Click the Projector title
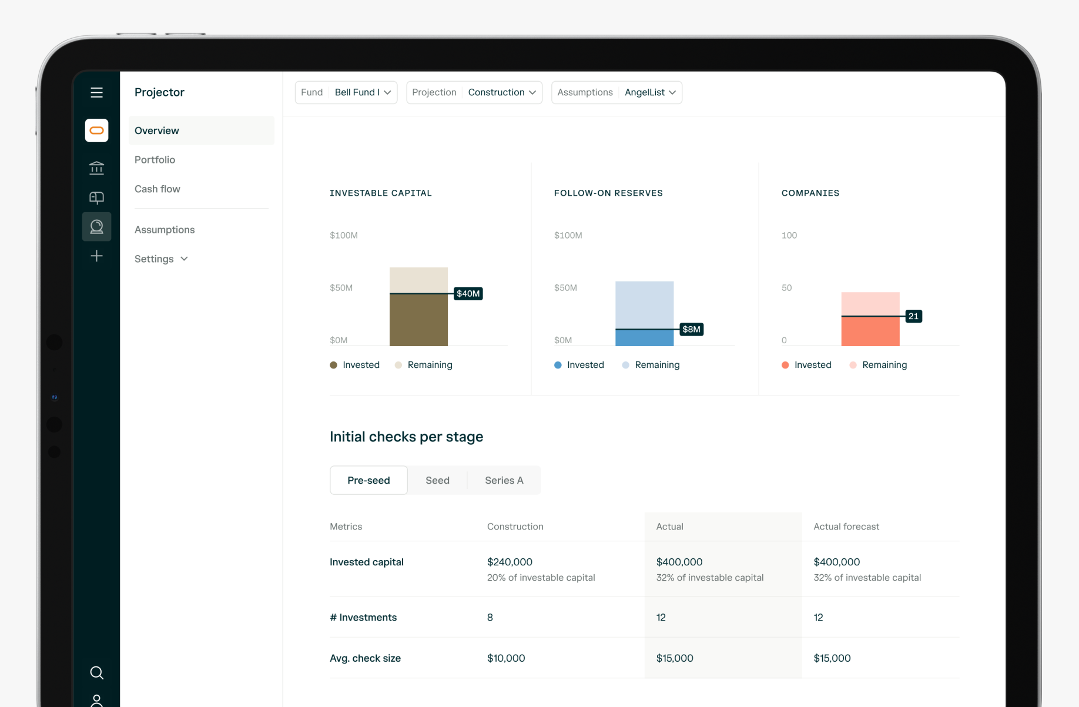The image size is (1079, 707). (x=159, y=92)
